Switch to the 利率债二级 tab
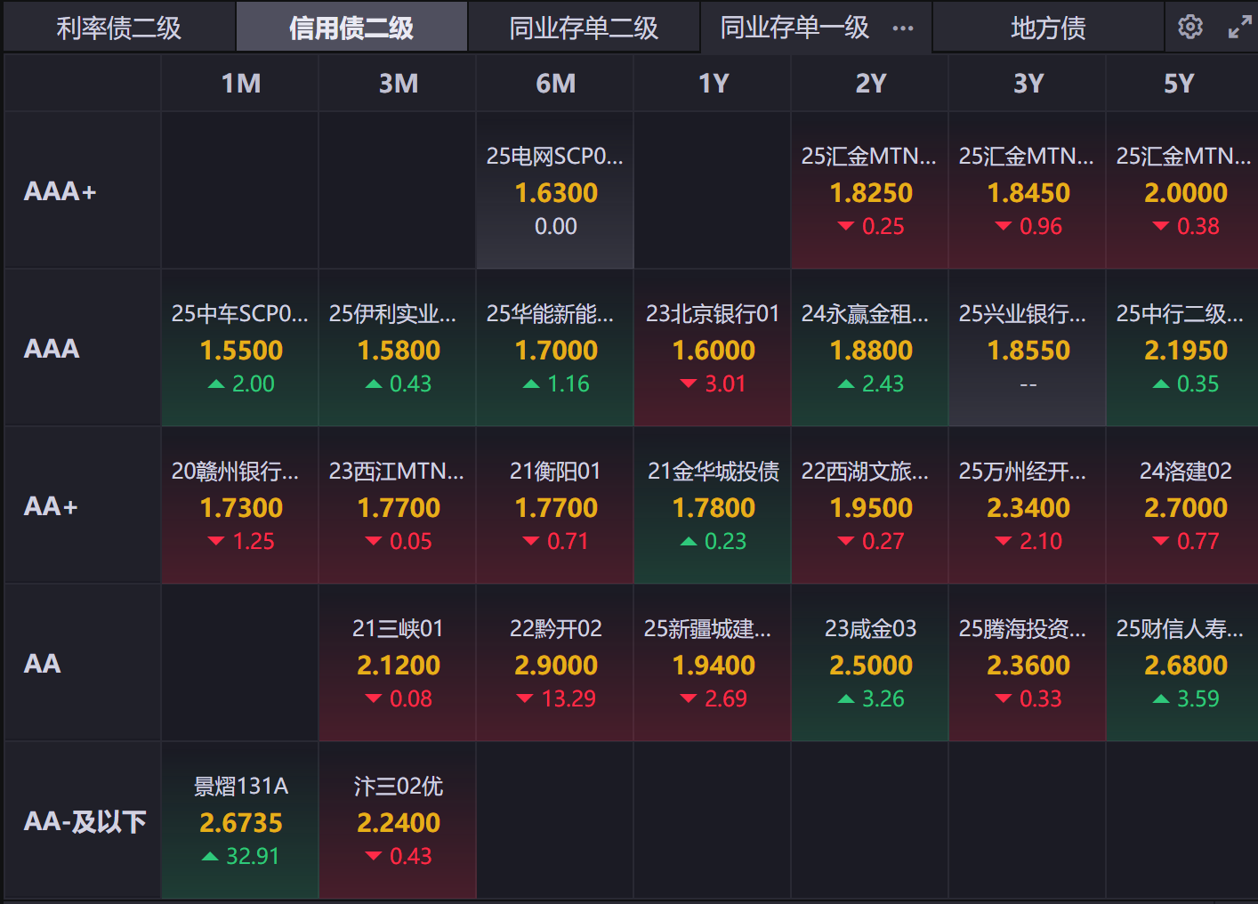Viewport: 1258px width, 904px height. 119,28
